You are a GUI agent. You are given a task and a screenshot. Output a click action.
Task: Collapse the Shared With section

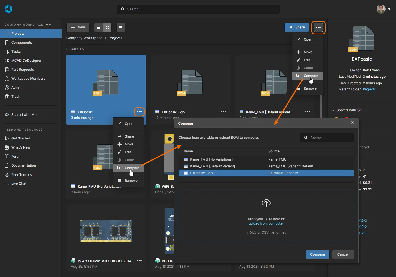[x=333, y=110]
